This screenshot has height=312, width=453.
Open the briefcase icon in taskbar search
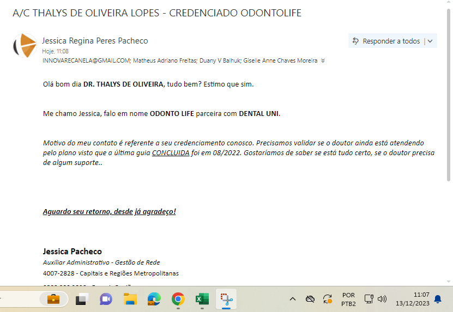coord(53,299)
